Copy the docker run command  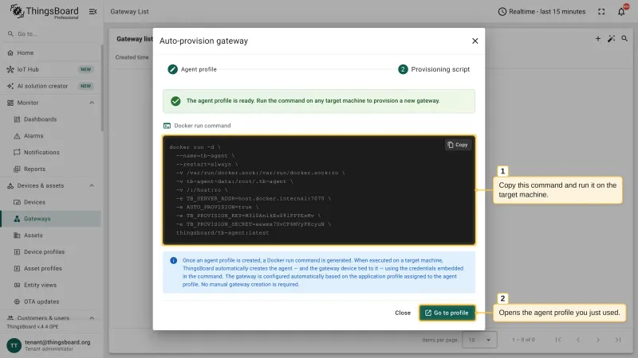click(x=458, y=145)
